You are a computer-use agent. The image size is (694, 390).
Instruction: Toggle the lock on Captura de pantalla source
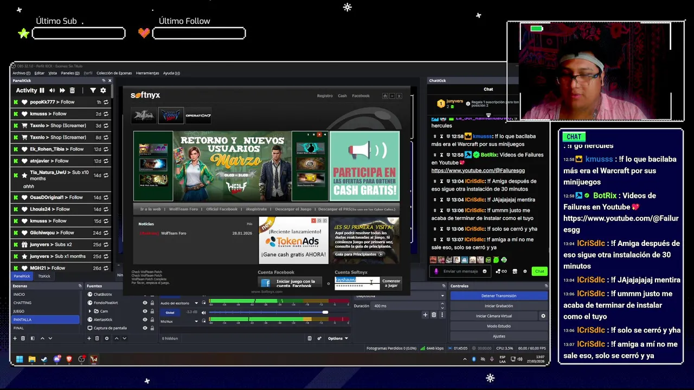[x=152, y=328]
